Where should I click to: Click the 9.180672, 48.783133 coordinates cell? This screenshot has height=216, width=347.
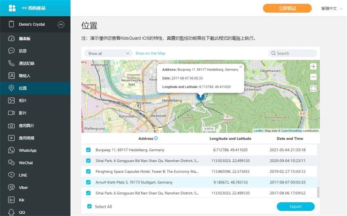point(230,182)
